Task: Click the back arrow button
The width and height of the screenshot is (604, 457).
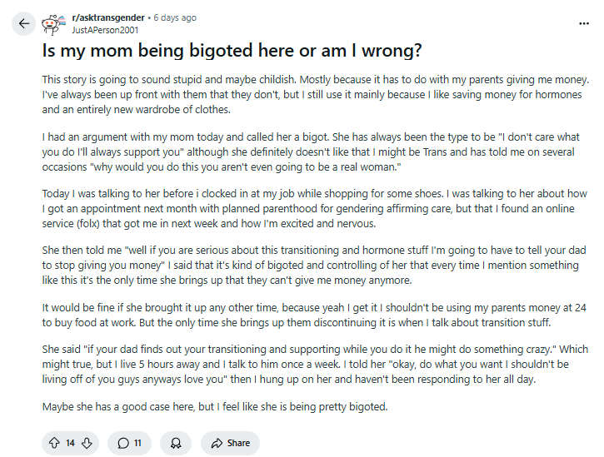Action: [x=23, y=23]
